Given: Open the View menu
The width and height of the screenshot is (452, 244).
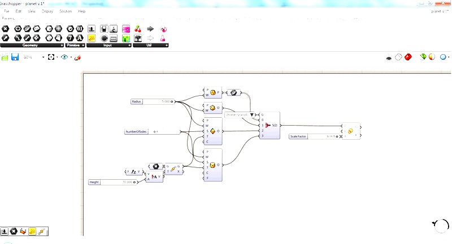Looking at the screenshot, I should pyautogui.click(x=32, y=11).
